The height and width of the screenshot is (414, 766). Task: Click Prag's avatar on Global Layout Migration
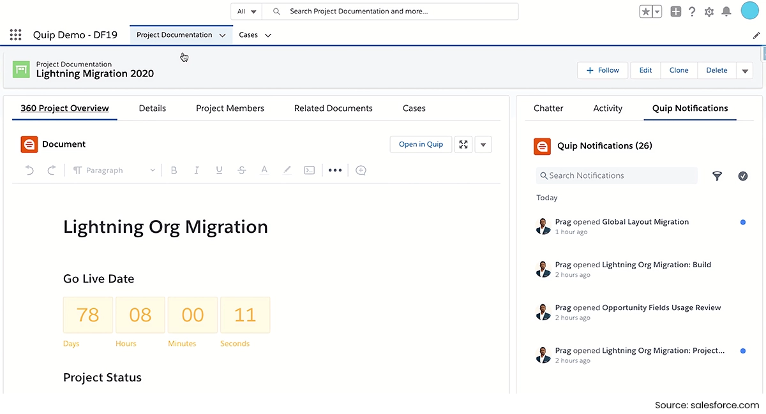click(x=543, y=226)
